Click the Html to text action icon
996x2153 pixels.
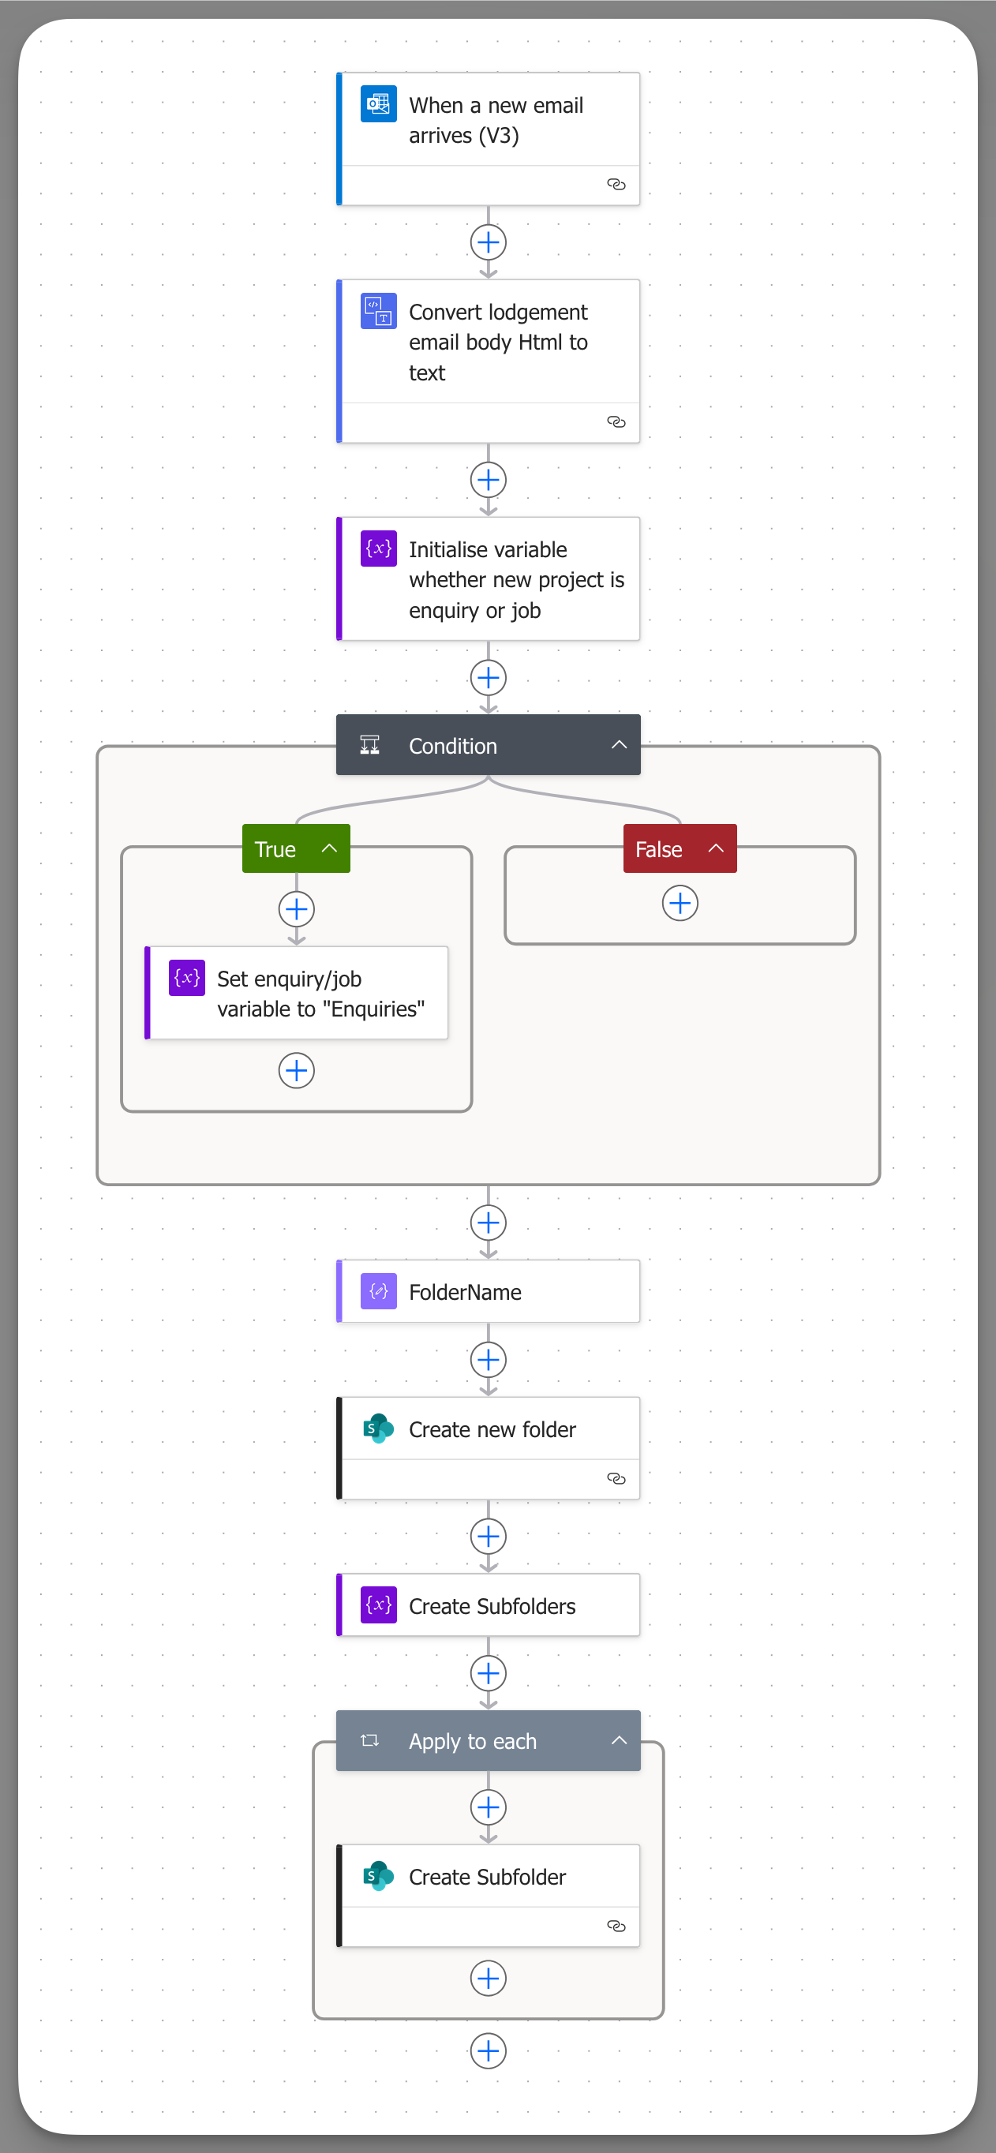coord(379,311)
